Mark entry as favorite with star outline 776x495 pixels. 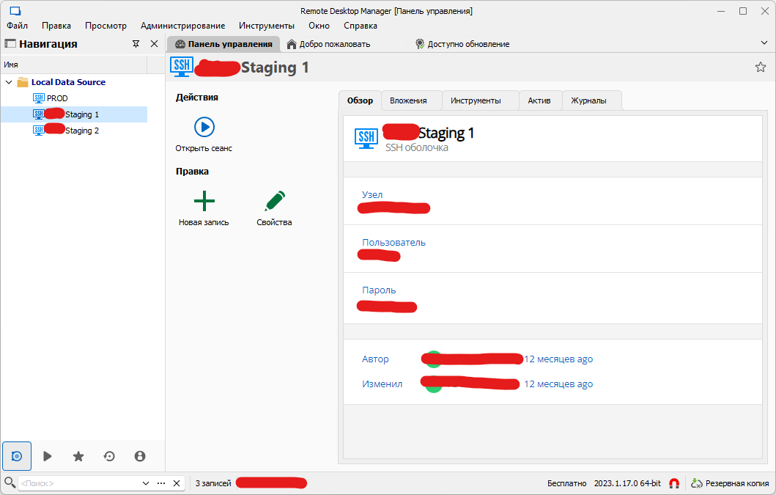tap(761, 67)
